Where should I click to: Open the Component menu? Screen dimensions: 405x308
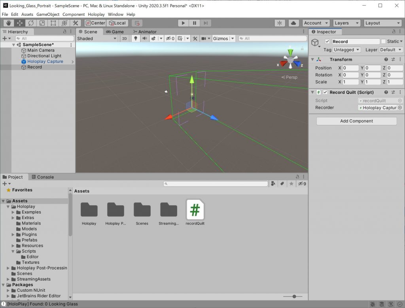[73, 15]
